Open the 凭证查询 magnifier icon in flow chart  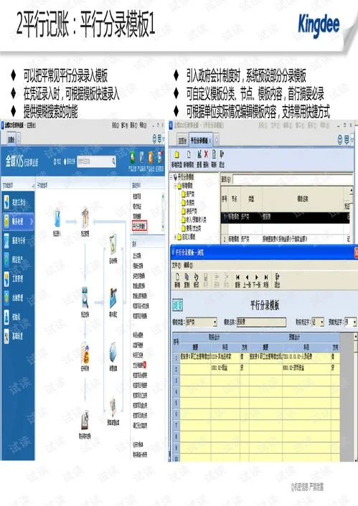[85, 297]
